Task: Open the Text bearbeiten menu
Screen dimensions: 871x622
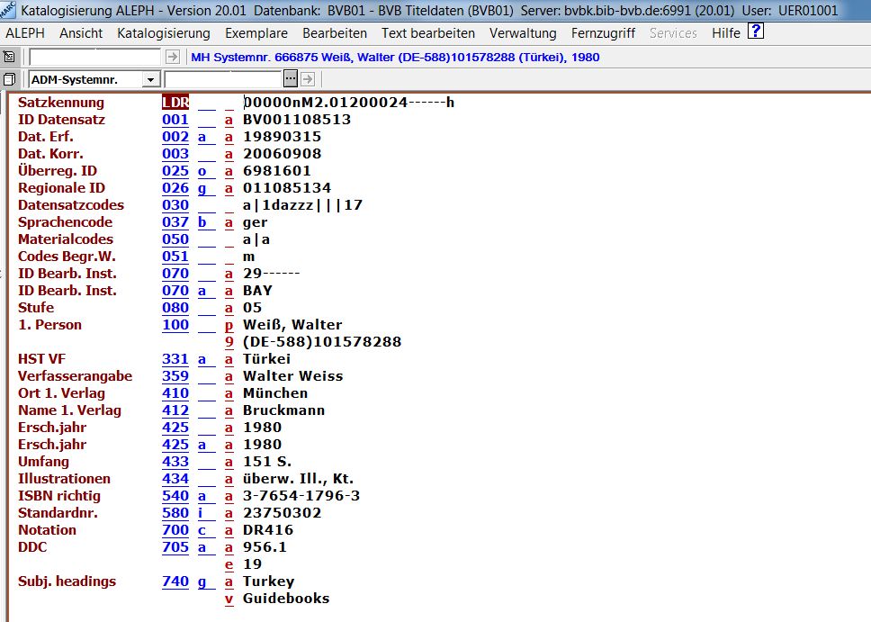Action: tap(427, 33)
